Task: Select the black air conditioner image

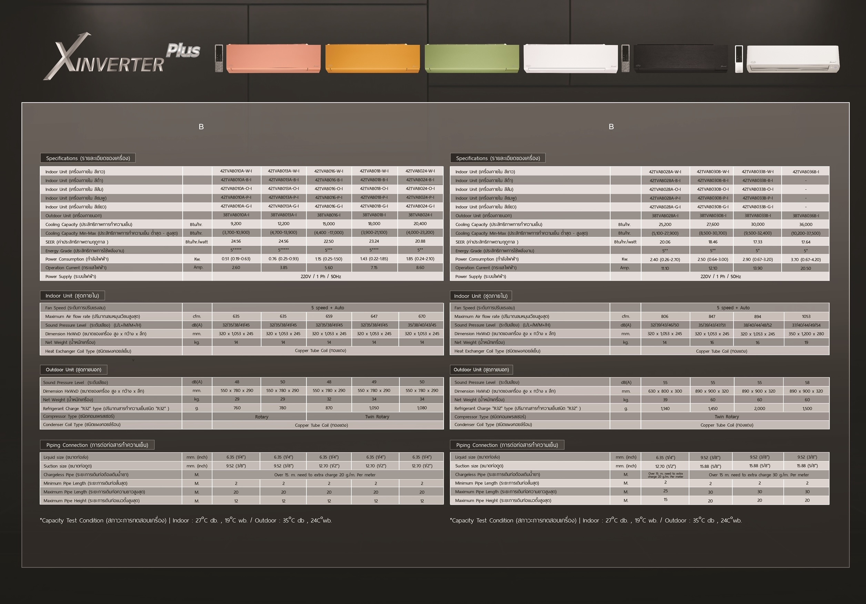Action: pos(681,59)
